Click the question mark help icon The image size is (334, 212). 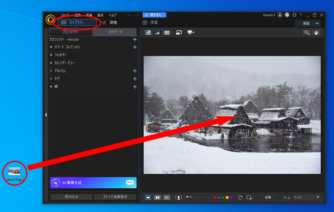pyautogui.click(x=301, y=15)
